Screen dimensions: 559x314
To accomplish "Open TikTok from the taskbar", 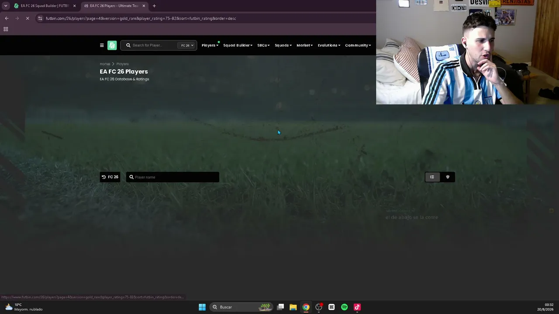I will pyautogui.click(x=357, y=307).
